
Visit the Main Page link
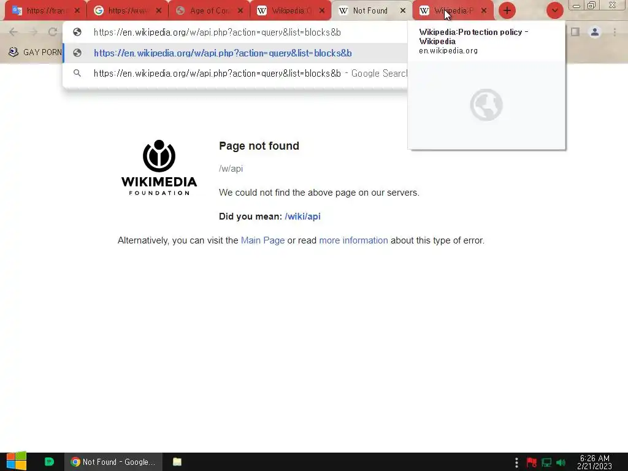coord(262,240)
